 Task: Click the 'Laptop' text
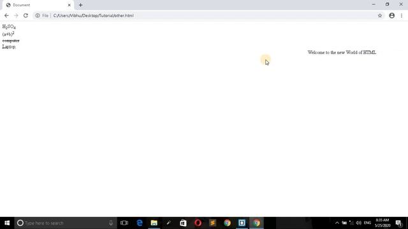tap(9, 46)
